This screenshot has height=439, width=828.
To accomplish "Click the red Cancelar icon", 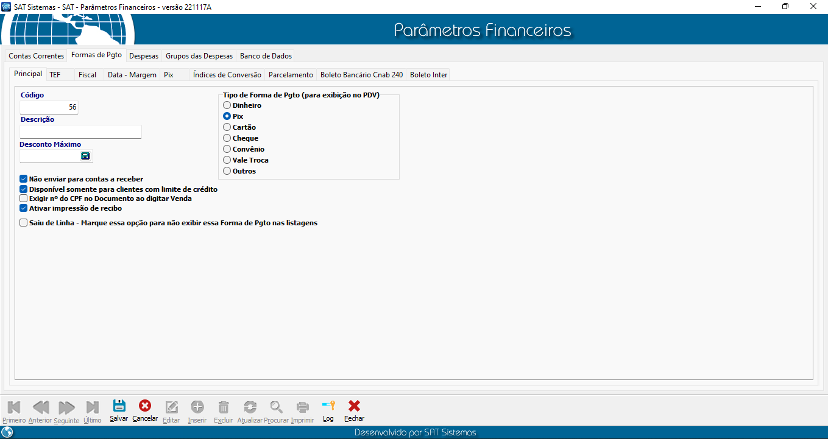I will pos(145,406).
